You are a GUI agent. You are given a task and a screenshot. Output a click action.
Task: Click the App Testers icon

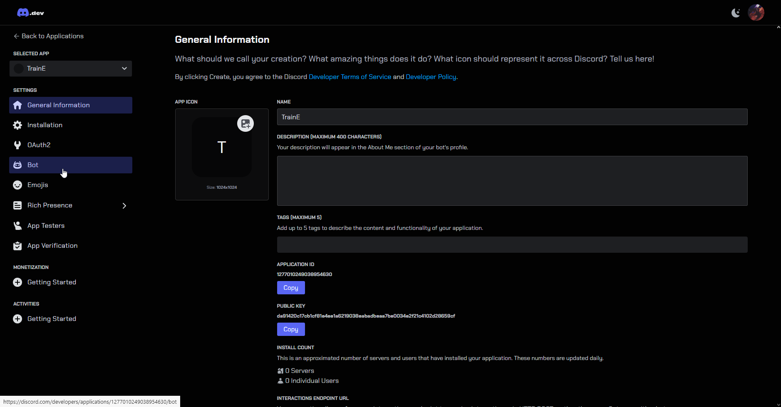tap(17, 226)
